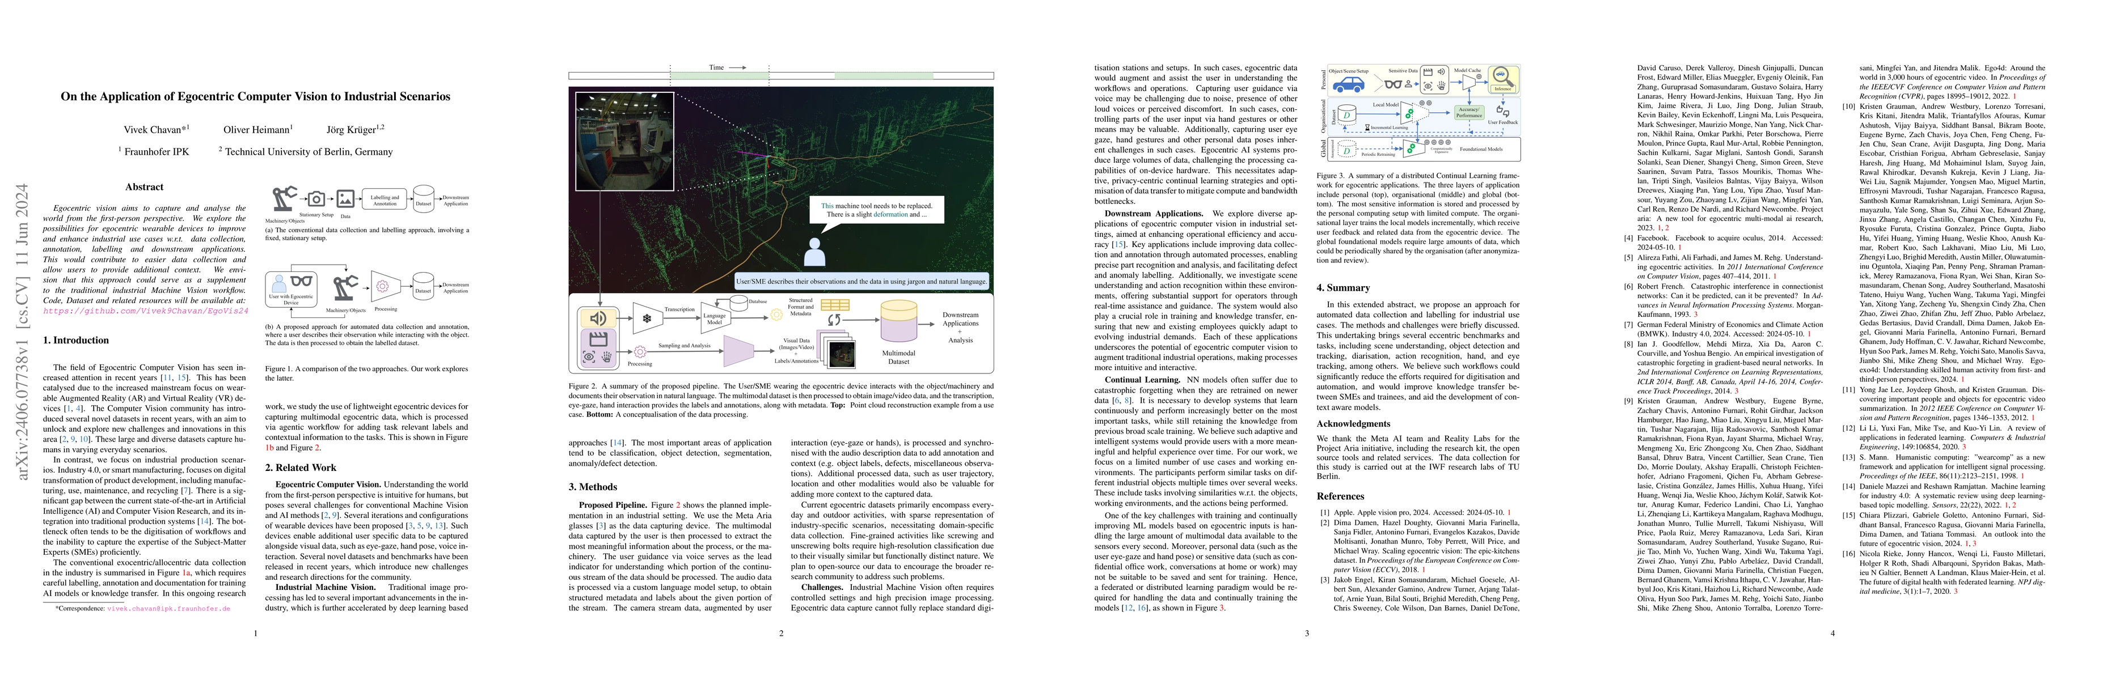The height and width of the screenshot is (680, 2103).
Task: Click the blue user icon in Figure 1b
Action: coord(279,283)
